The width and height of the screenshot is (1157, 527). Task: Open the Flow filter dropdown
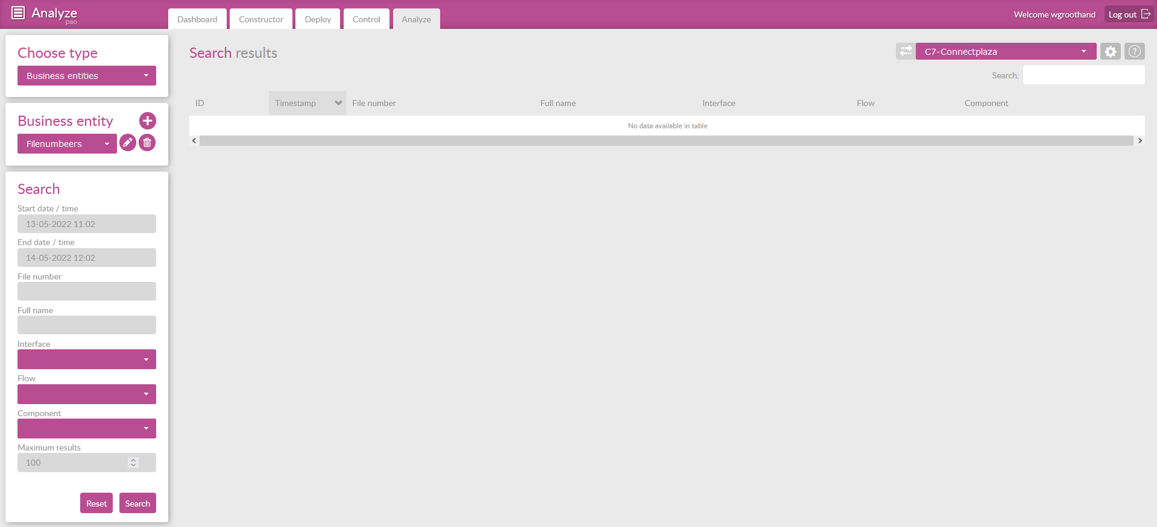click(x=87, y=394)
